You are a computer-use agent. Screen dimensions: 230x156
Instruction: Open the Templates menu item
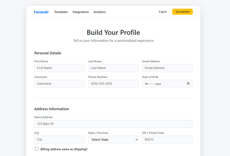pos(61,12)
